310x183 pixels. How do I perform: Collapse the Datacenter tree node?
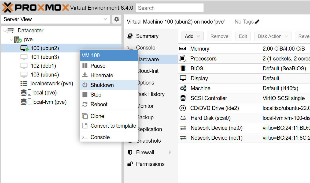[x=5, y=31]
